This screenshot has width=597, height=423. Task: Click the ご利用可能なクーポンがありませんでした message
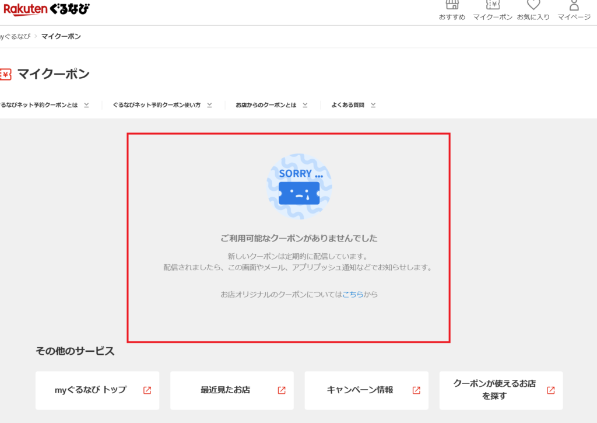point(299,239)
